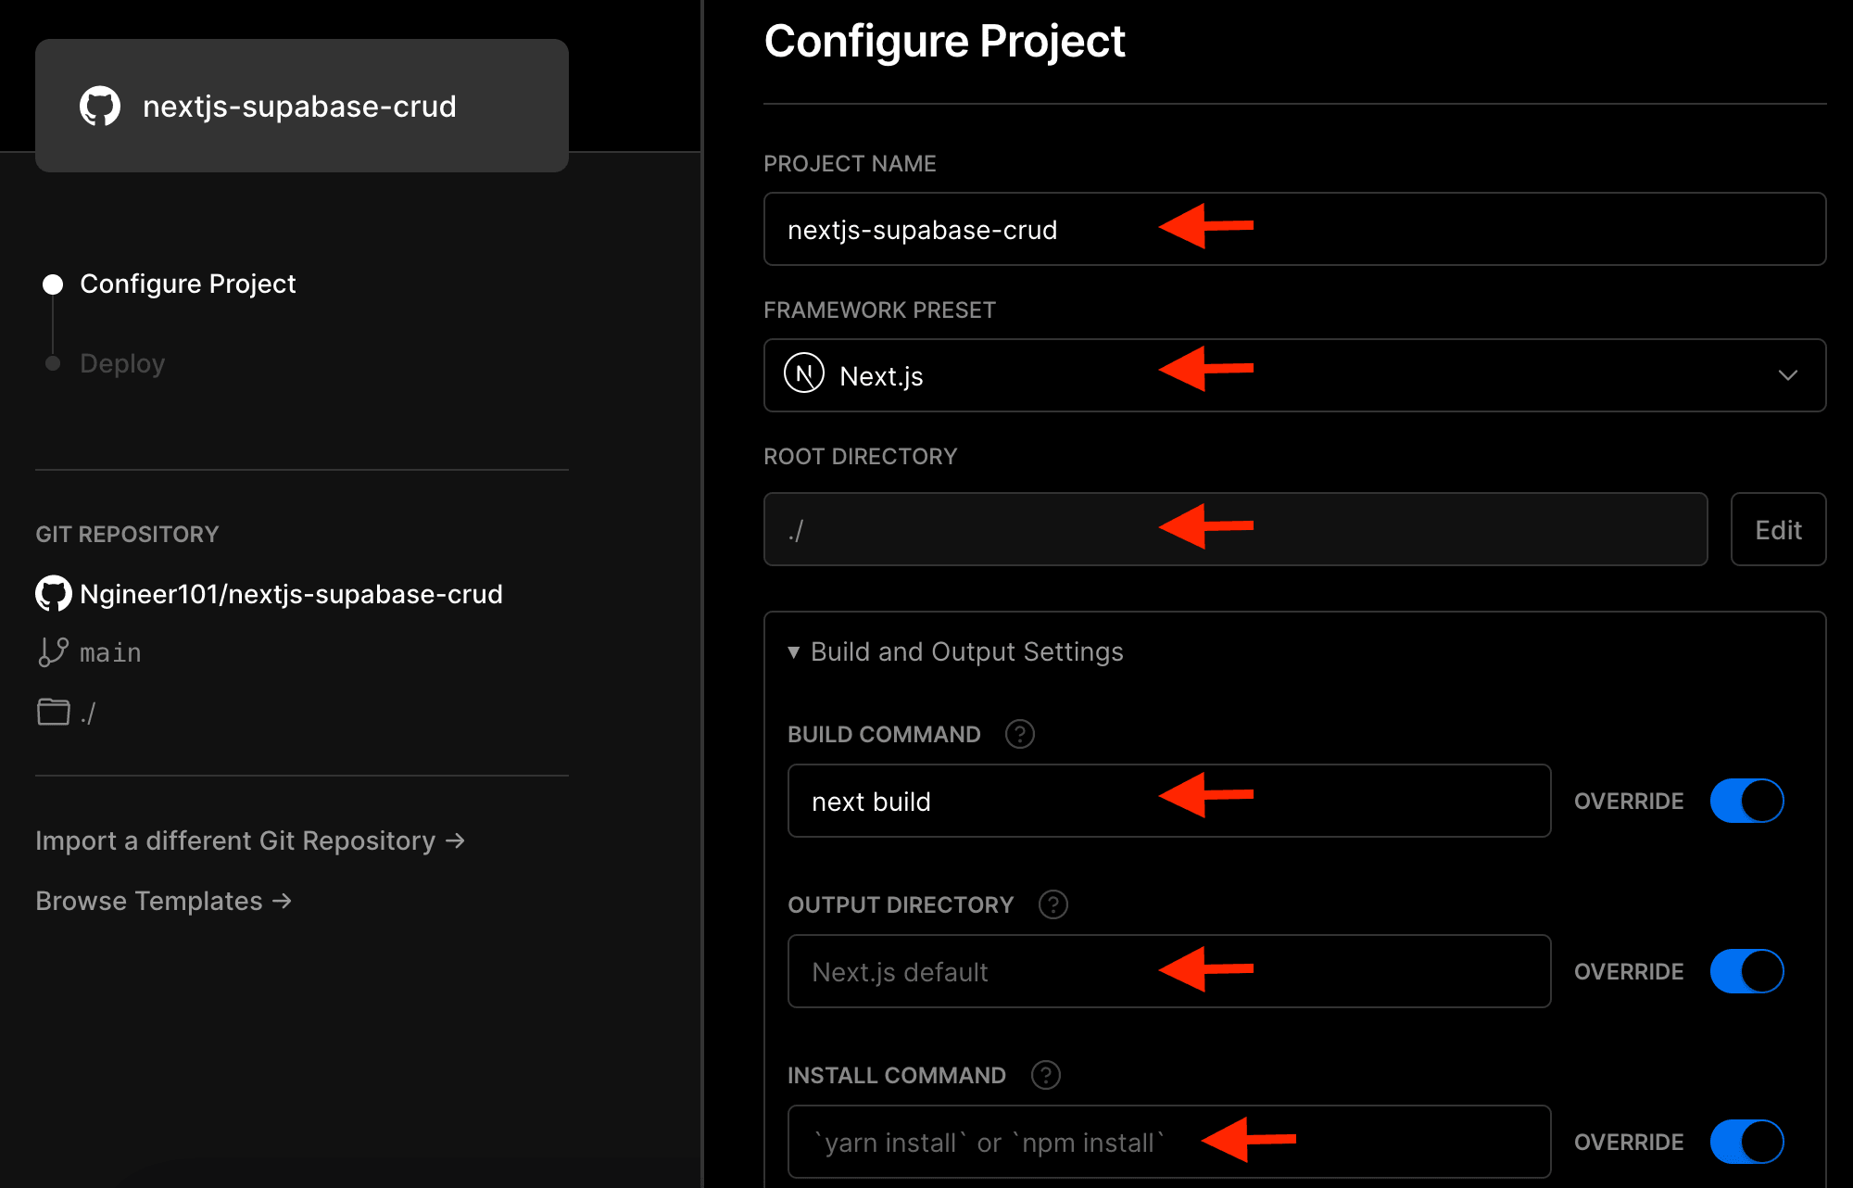Open the Build Command help tooltip icon

1019,734
